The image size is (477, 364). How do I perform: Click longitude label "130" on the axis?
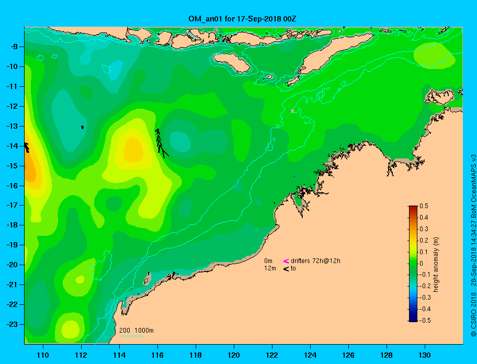425,355
